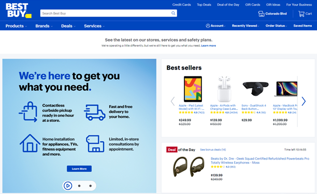Click the home installation house icon
Screen dimensions: 317x194
click(x=30, y=143)
